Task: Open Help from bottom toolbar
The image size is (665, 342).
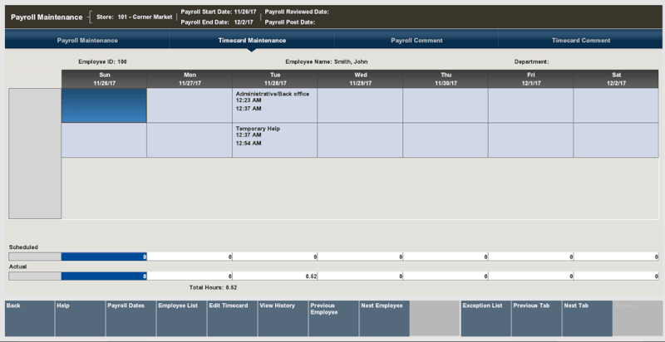Action: click(80, 318)
